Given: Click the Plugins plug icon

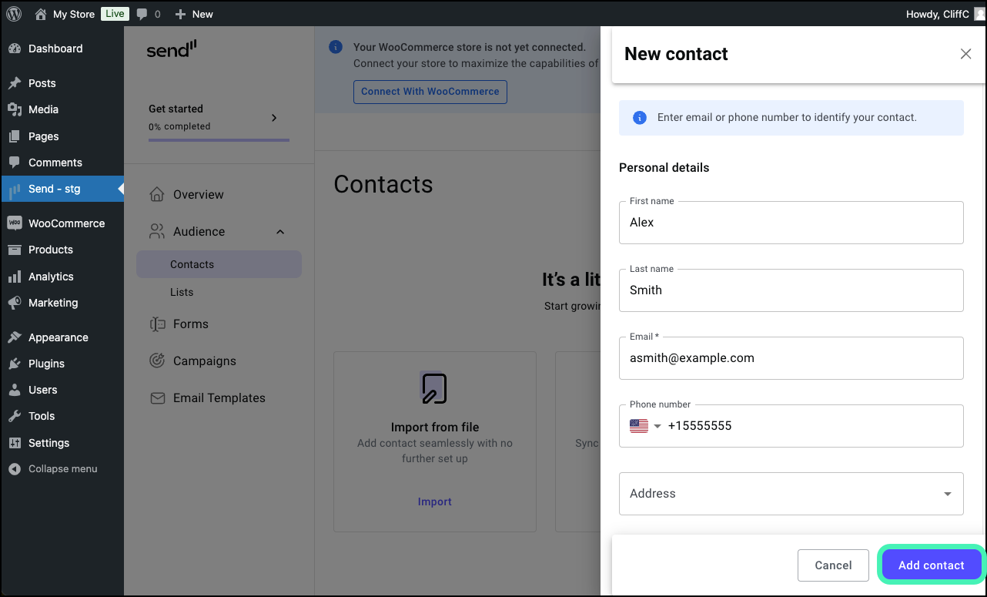Looking at the screenshot, I should coord(15,364).
